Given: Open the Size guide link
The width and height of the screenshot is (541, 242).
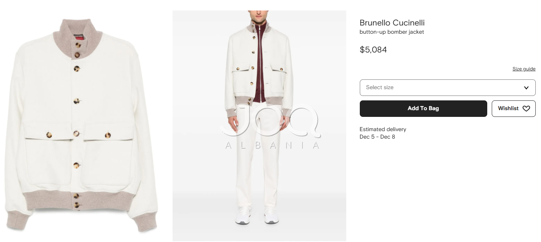Looking at the screenshot, I should coord(524,69).
